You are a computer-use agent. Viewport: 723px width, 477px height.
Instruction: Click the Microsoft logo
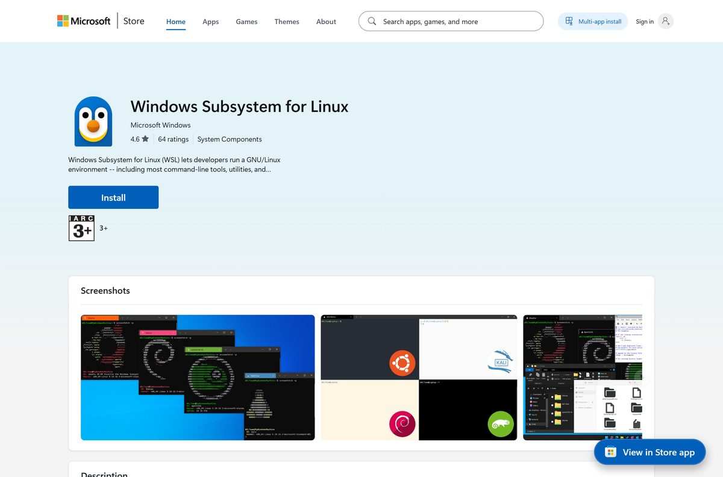tap(84, 21)
